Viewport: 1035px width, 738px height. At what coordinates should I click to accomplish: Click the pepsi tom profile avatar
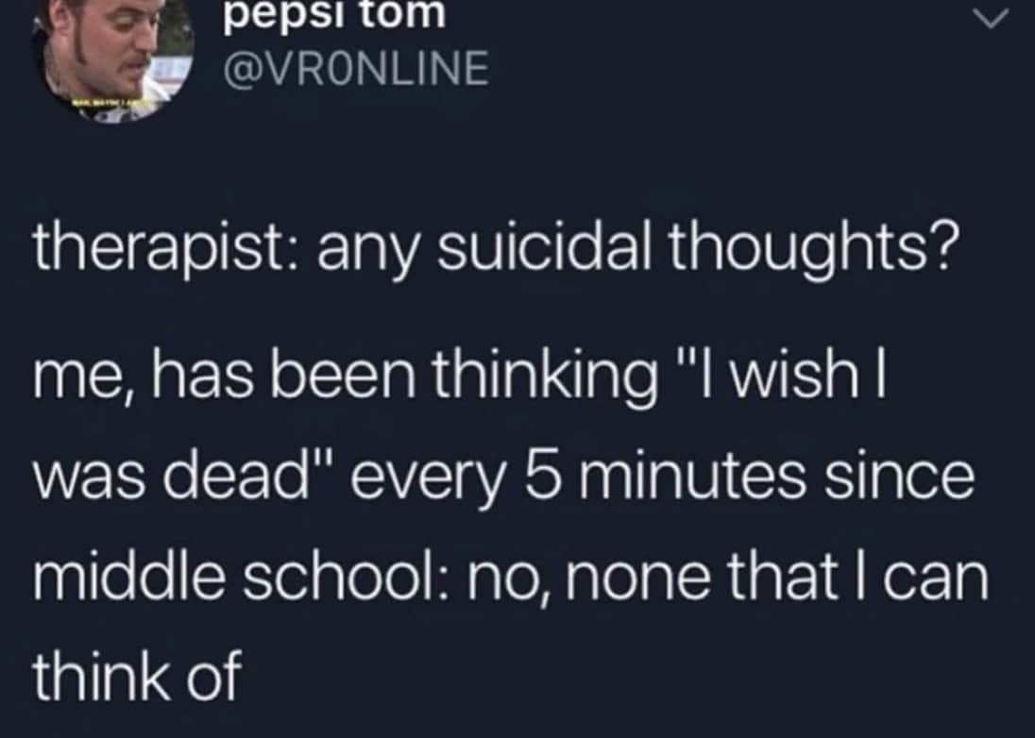point(111,57)
